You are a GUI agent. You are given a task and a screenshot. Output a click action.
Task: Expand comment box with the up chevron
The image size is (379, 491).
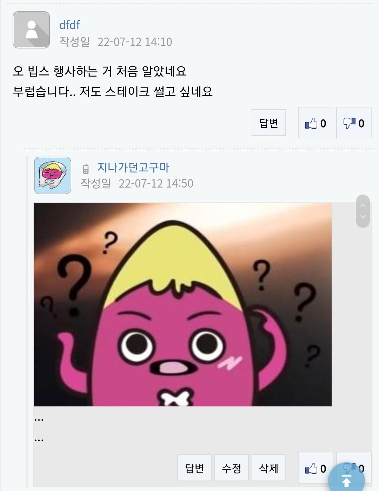pos(363,205)
